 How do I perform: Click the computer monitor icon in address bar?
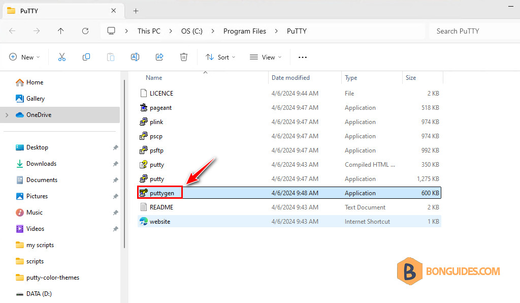point(111,31)
